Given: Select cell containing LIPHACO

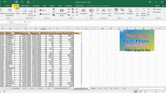Looking at the screenshot, I should (x=10, y=81).
